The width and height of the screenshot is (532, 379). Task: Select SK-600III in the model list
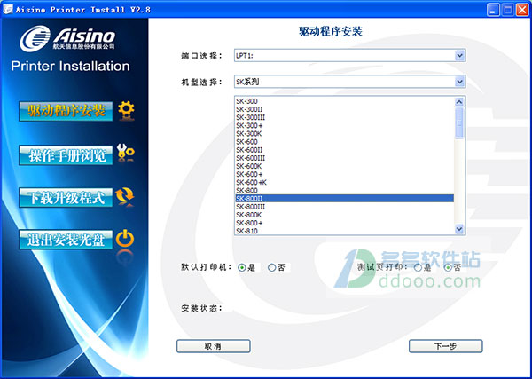pyautogui.click(x=344, y=158)
